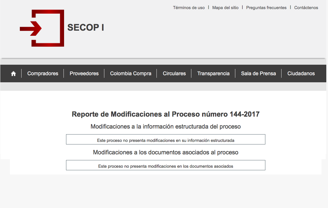Screen dimensions: 328x208
Task: Go to the Transparencia section
Action: tap(213, 73)
